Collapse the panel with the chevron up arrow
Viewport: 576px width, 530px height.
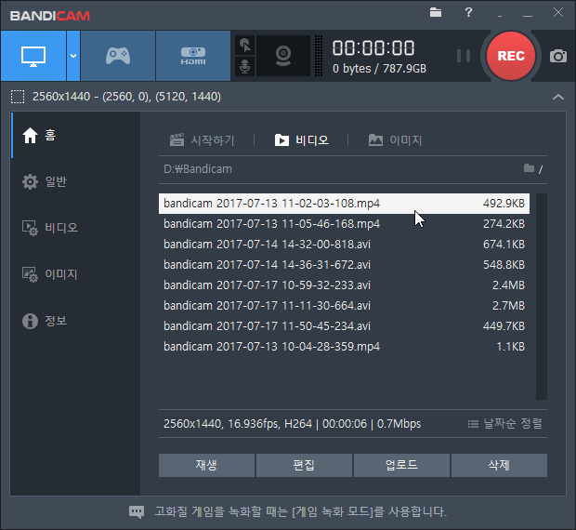click(558, 97)
